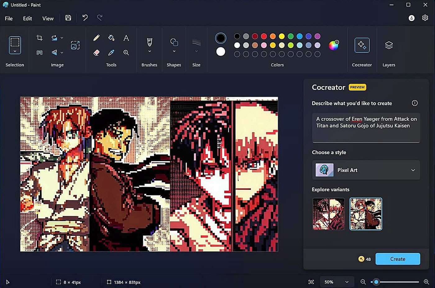Pick the pink color swatch
The width and height of the screenshot is (435, 288).
[x=264, y=45]
